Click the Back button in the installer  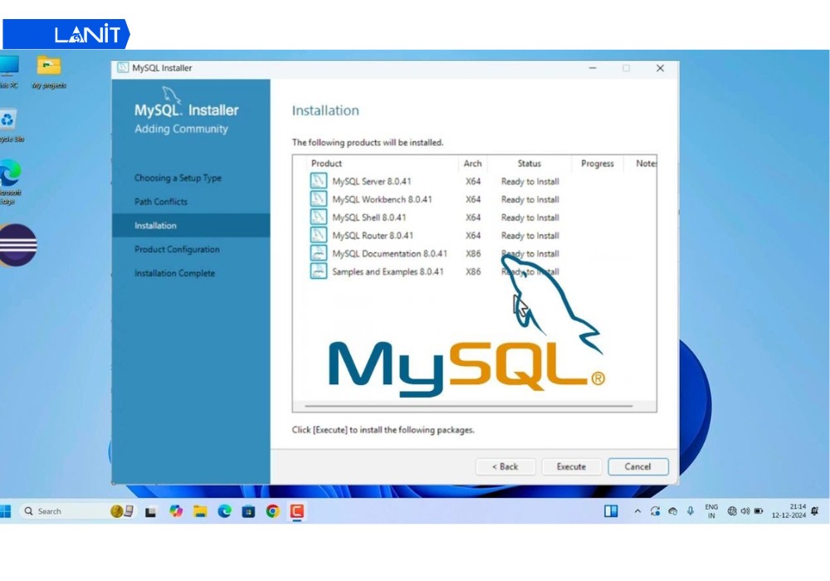pos(505,466)
